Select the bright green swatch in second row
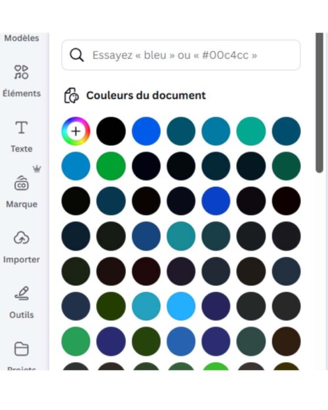 [111, 166]
